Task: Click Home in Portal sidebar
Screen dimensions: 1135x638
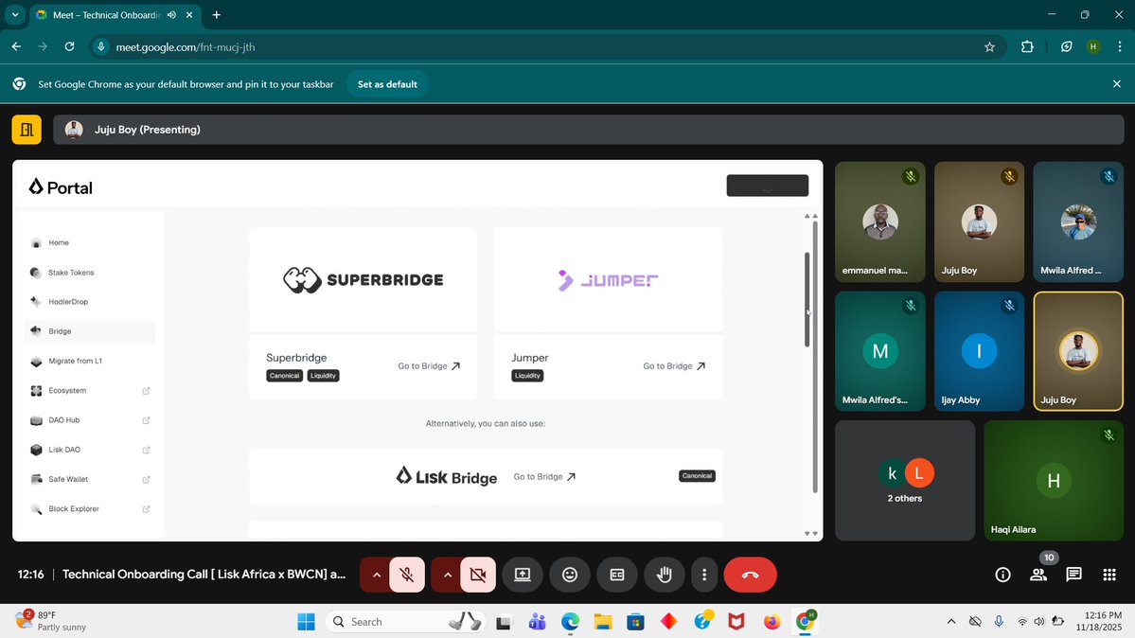Action: [90, 242]
